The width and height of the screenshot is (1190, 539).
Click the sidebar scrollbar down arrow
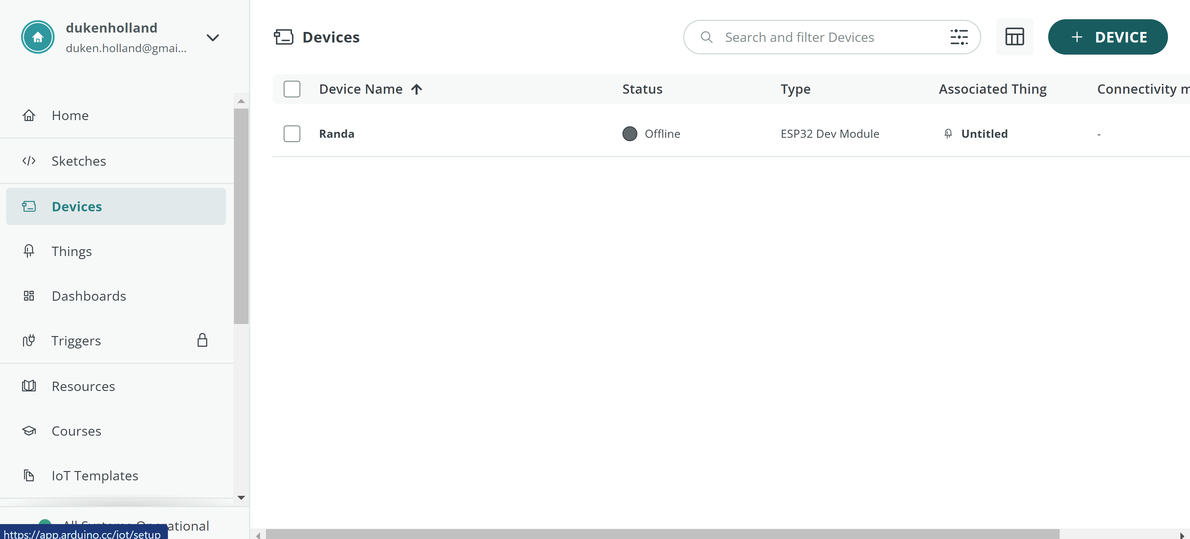click(241, 497)
